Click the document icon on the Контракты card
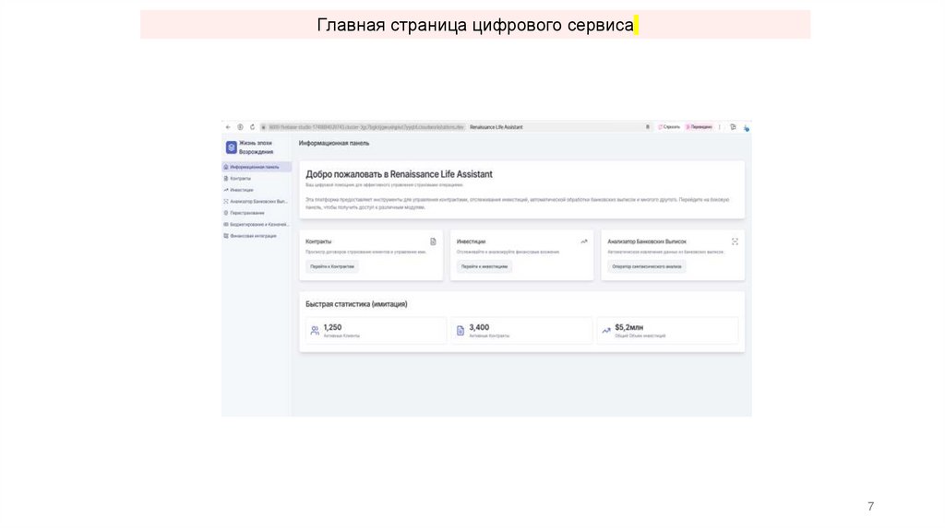This screenshot has width=945, height=529. 433,241
